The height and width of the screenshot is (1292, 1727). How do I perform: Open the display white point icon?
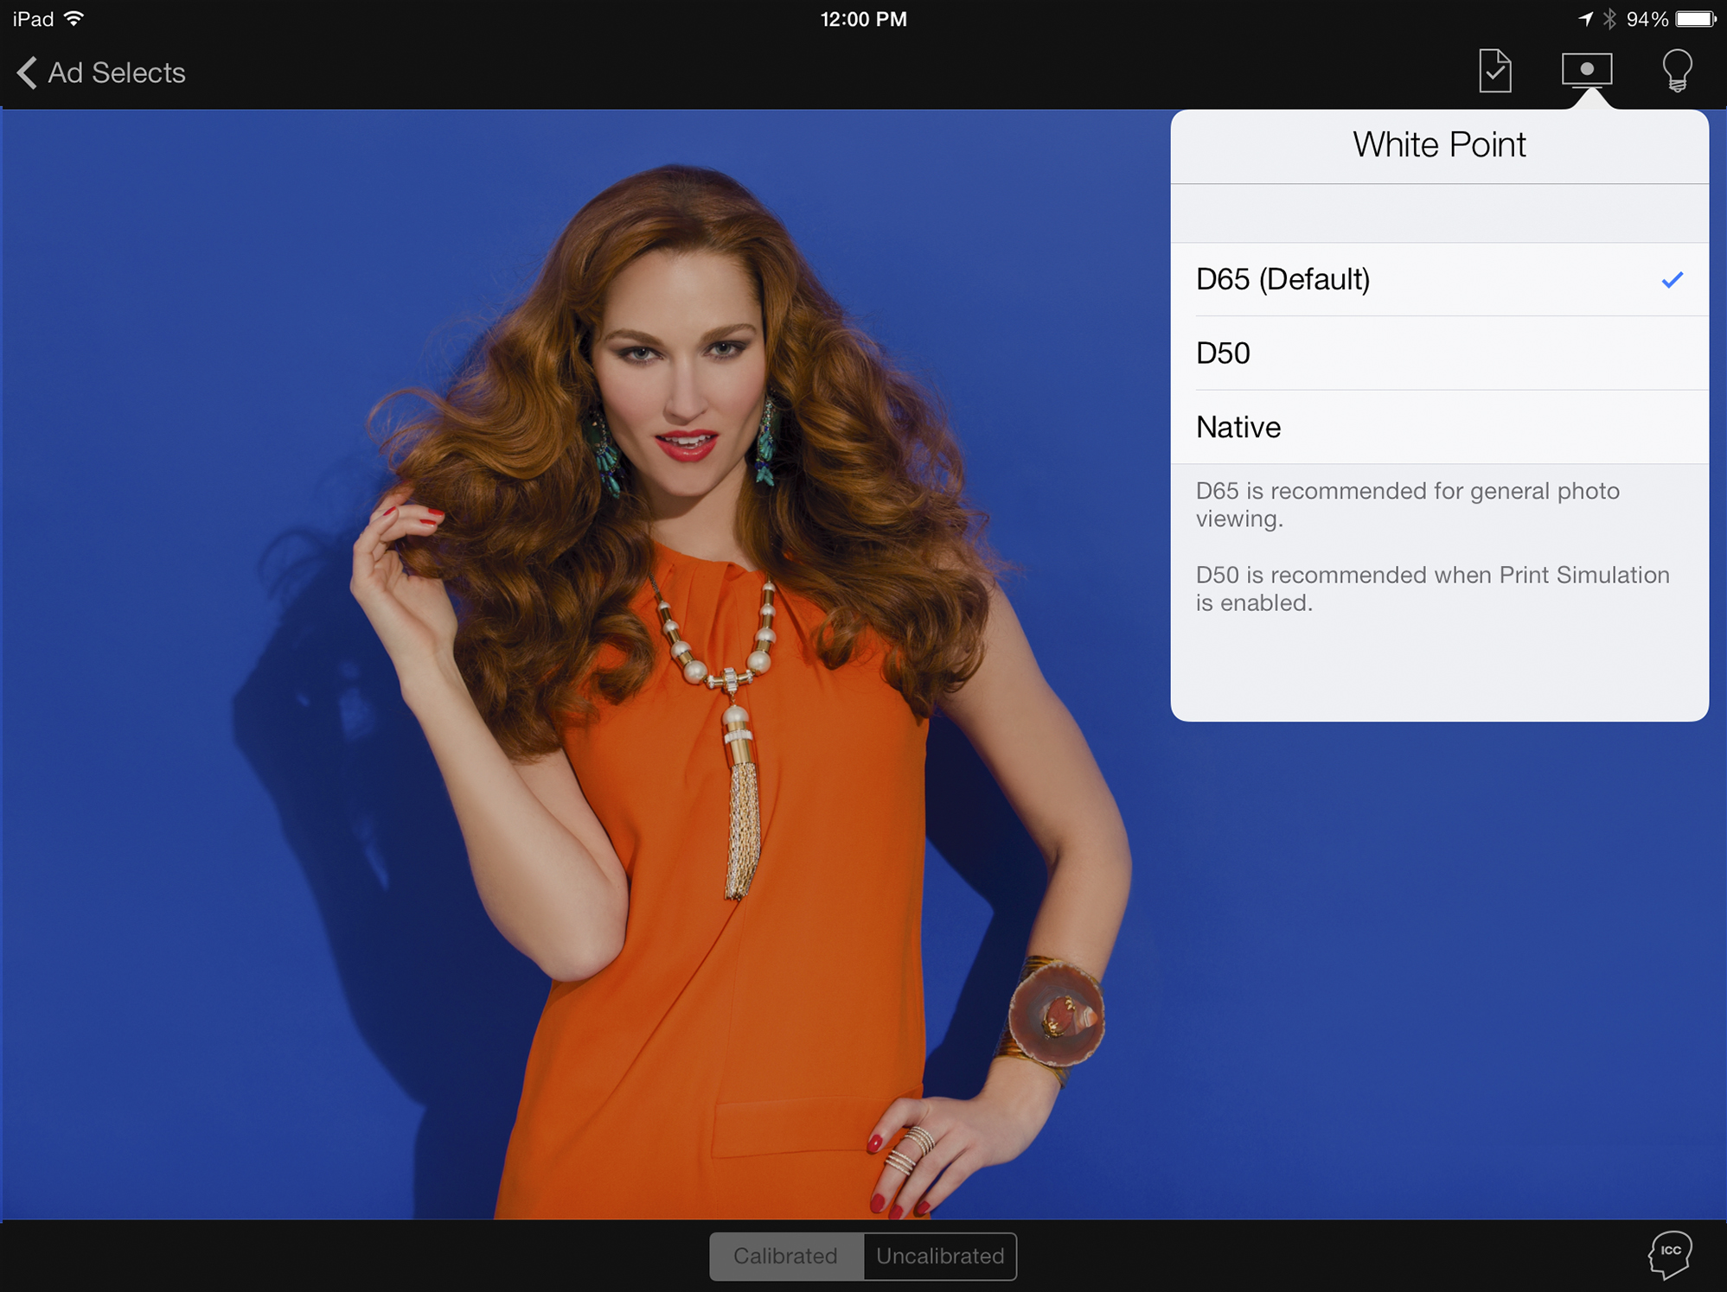1586,70
